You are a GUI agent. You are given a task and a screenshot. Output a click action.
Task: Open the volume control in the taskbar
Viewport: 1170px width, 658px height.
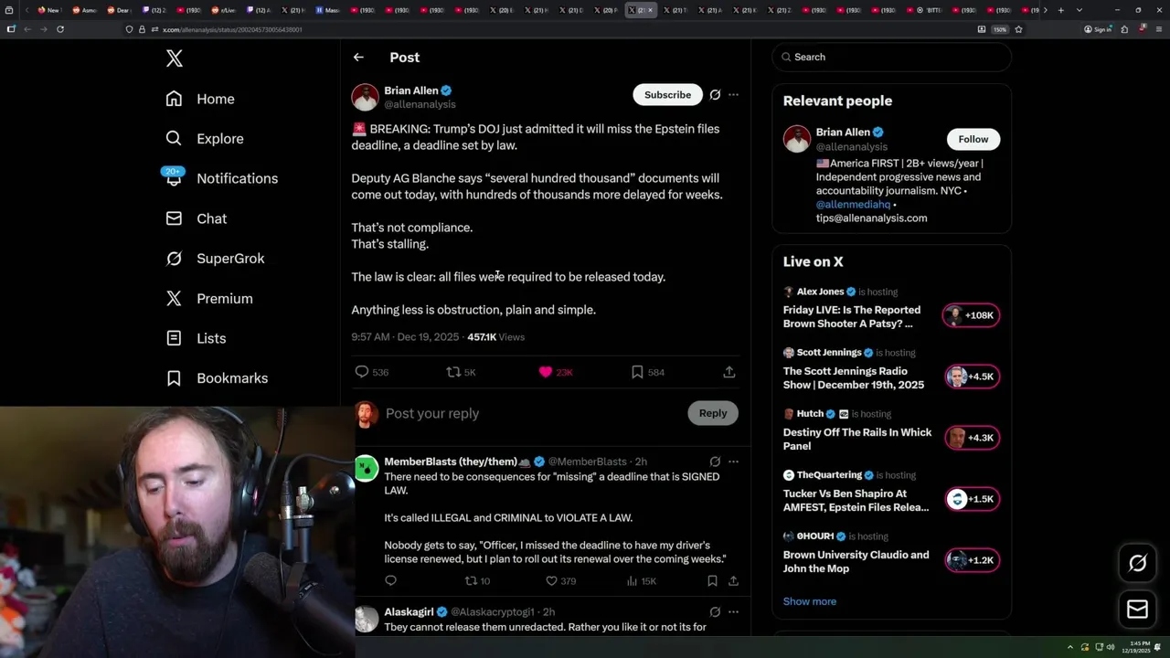click(1111, 647)
